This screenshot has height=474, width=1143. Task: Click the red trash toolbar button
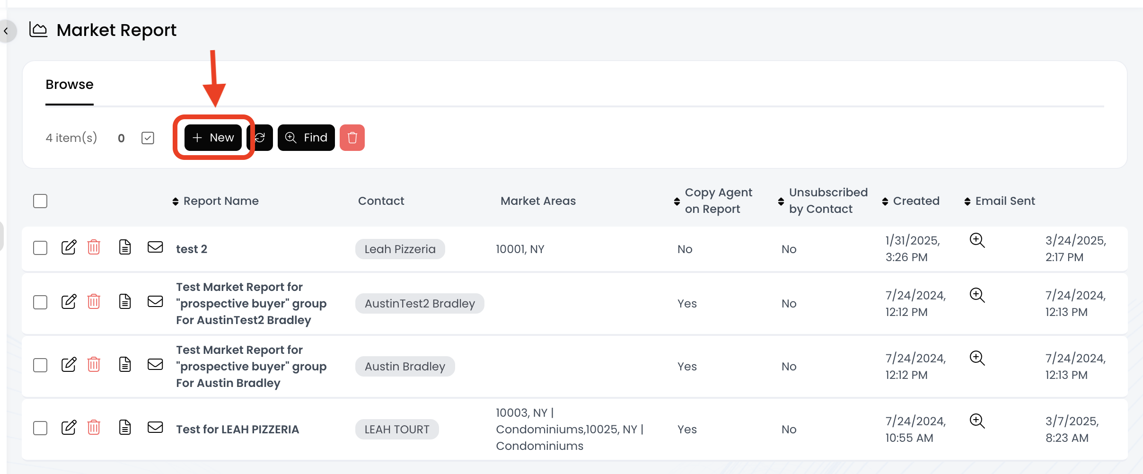[352, 138]
